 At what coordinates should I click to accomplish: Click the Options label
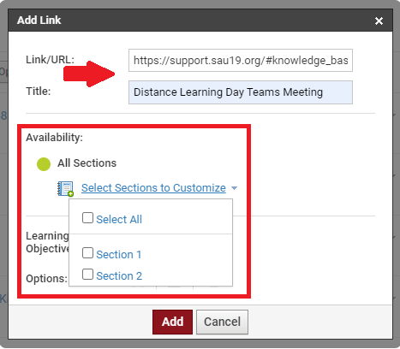tap(47, 279)
